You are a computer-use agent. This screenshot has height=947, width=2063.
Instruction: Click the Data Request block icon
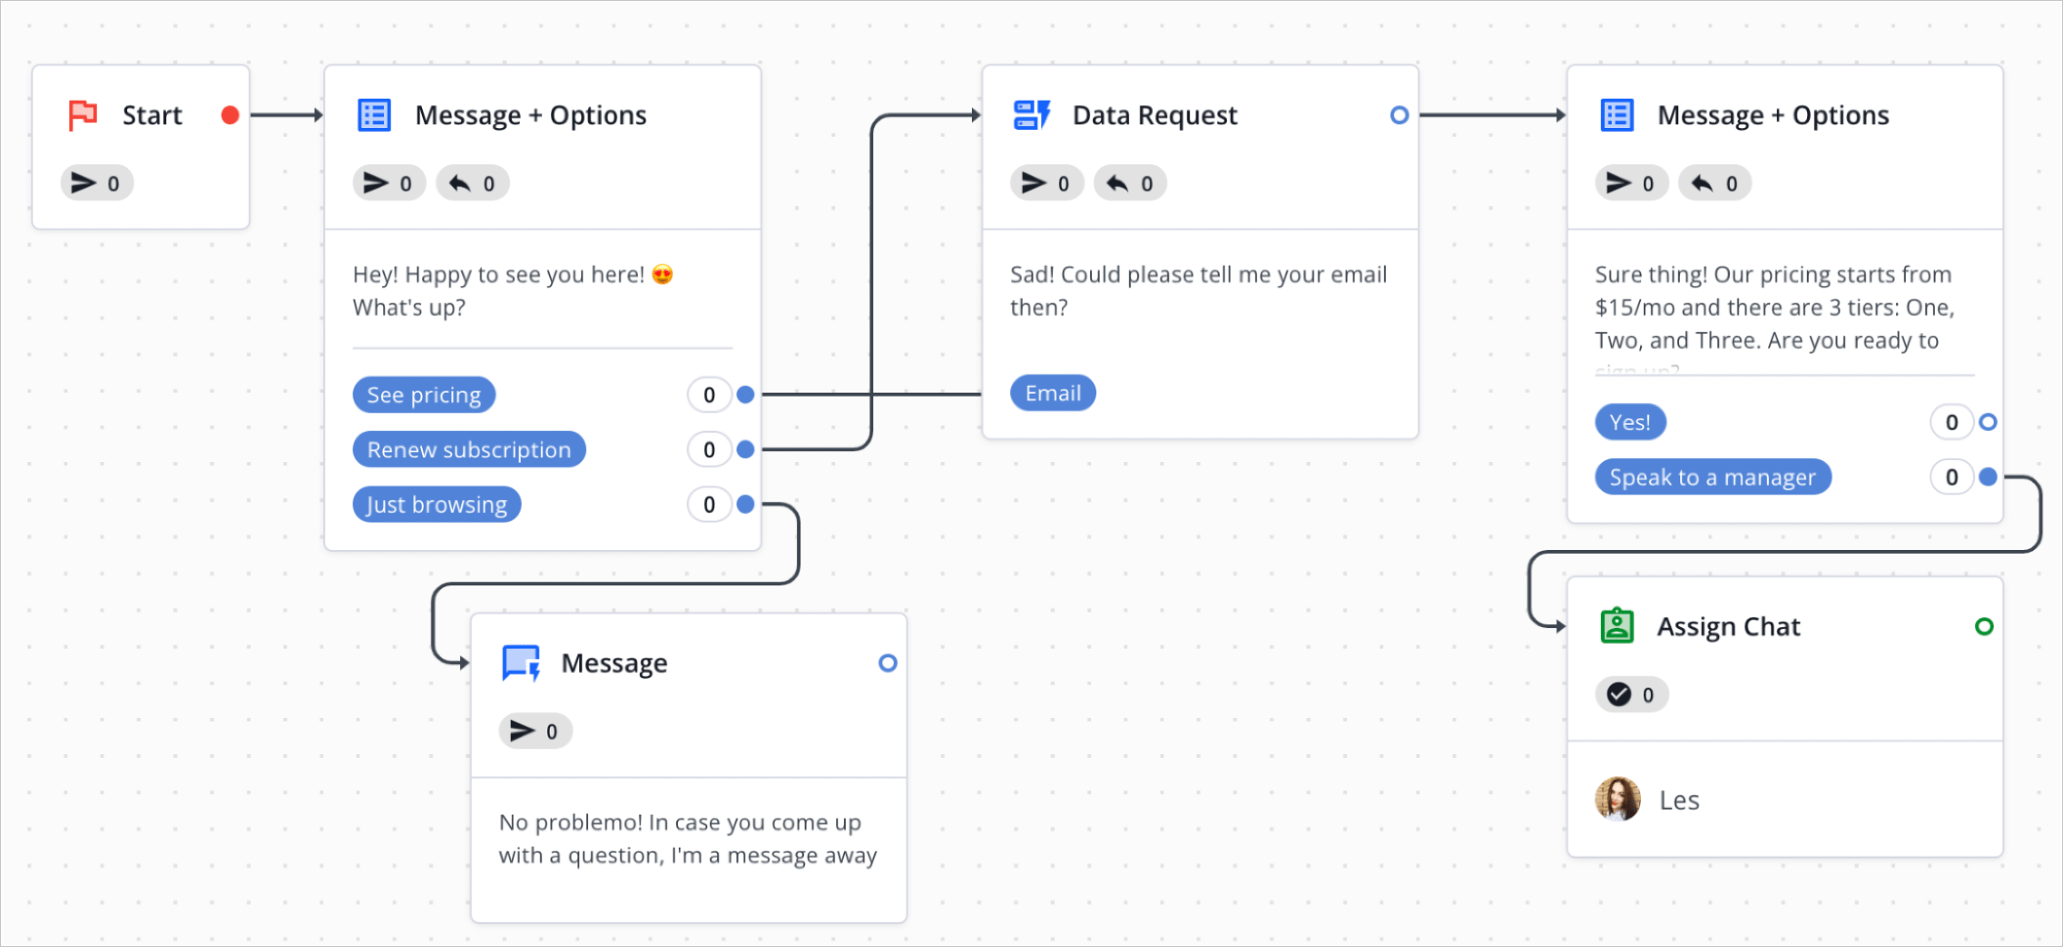tap(1031, 115)
